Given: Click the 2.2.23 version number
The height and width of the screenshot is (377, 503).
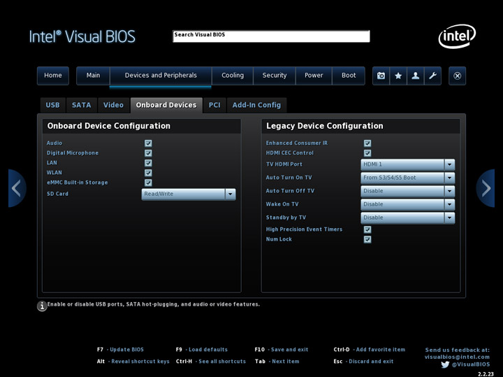Looking at the screenshot, I should coord(486,374).
